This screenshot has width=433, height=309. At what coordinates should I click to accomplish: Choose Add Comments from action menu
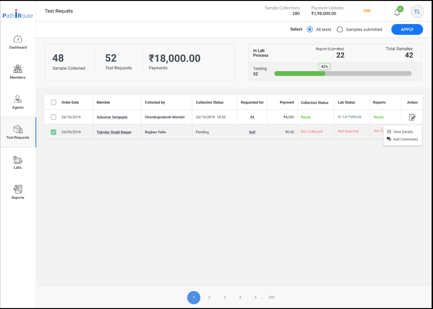(x=405, y=139)
